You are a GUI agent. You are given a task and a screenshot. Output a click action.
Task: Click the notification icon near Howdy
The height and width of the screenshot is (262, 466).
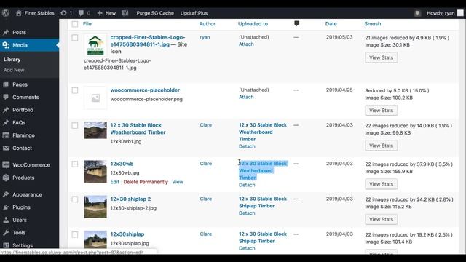click(x=417, y=13)
